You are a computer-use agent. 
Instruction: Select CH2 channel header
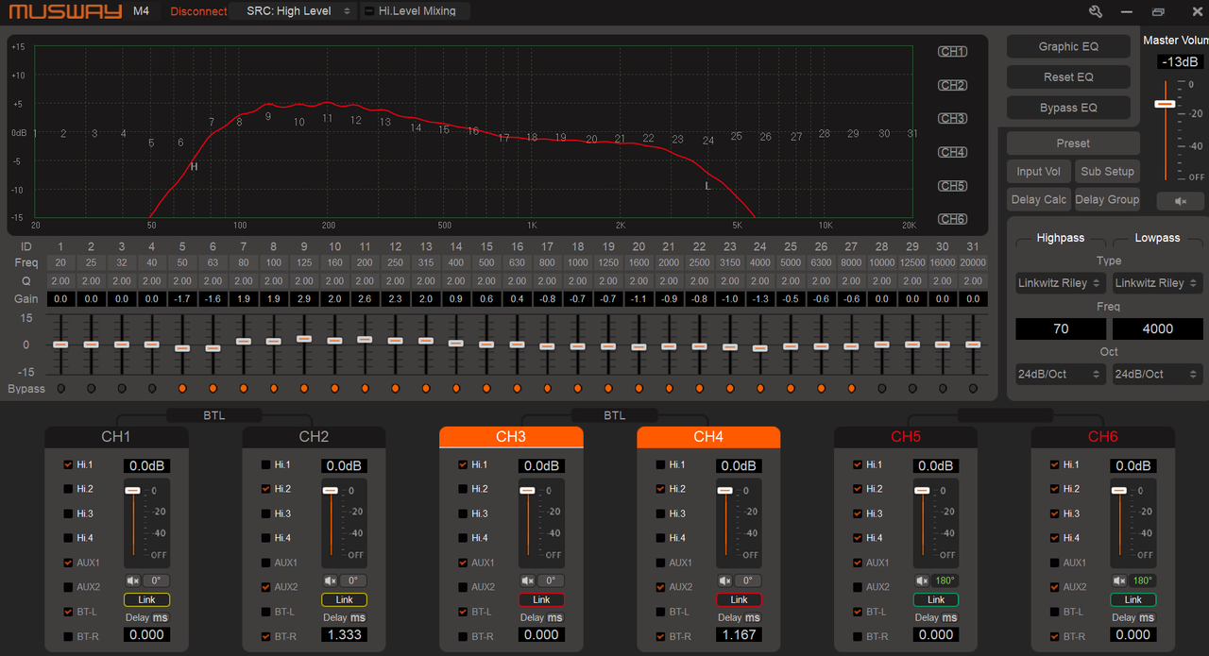pyautogui.click(x=314, y=437)
